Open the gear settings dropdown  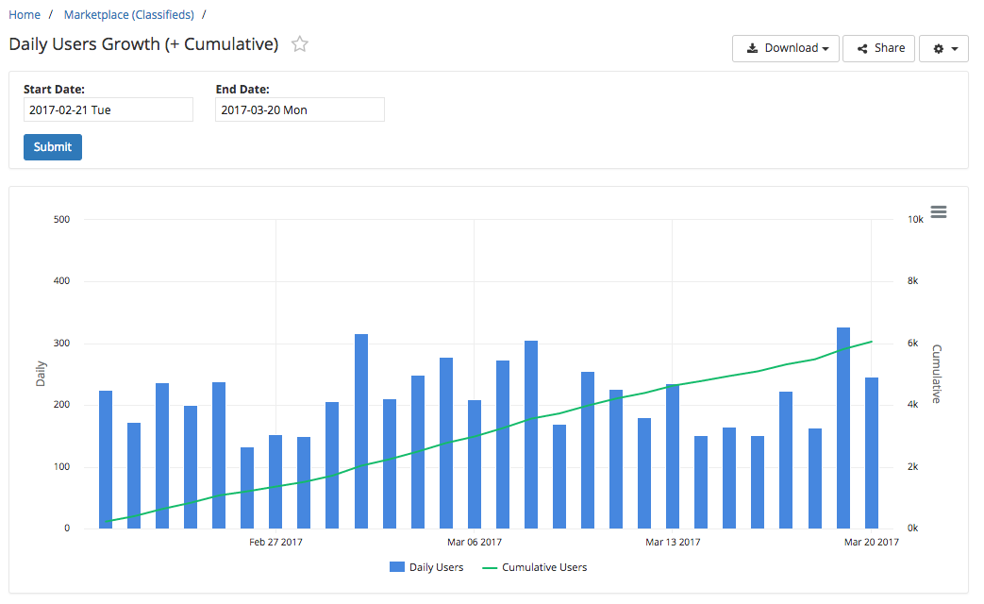(x=943, y=48)
